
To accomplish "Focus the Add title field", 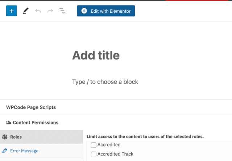I will (96, 55).
